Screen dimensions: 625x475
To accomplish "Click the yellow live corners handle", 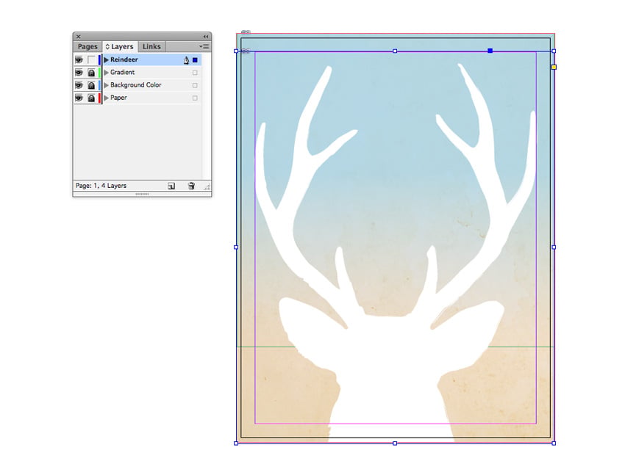I will click(554, 68).
